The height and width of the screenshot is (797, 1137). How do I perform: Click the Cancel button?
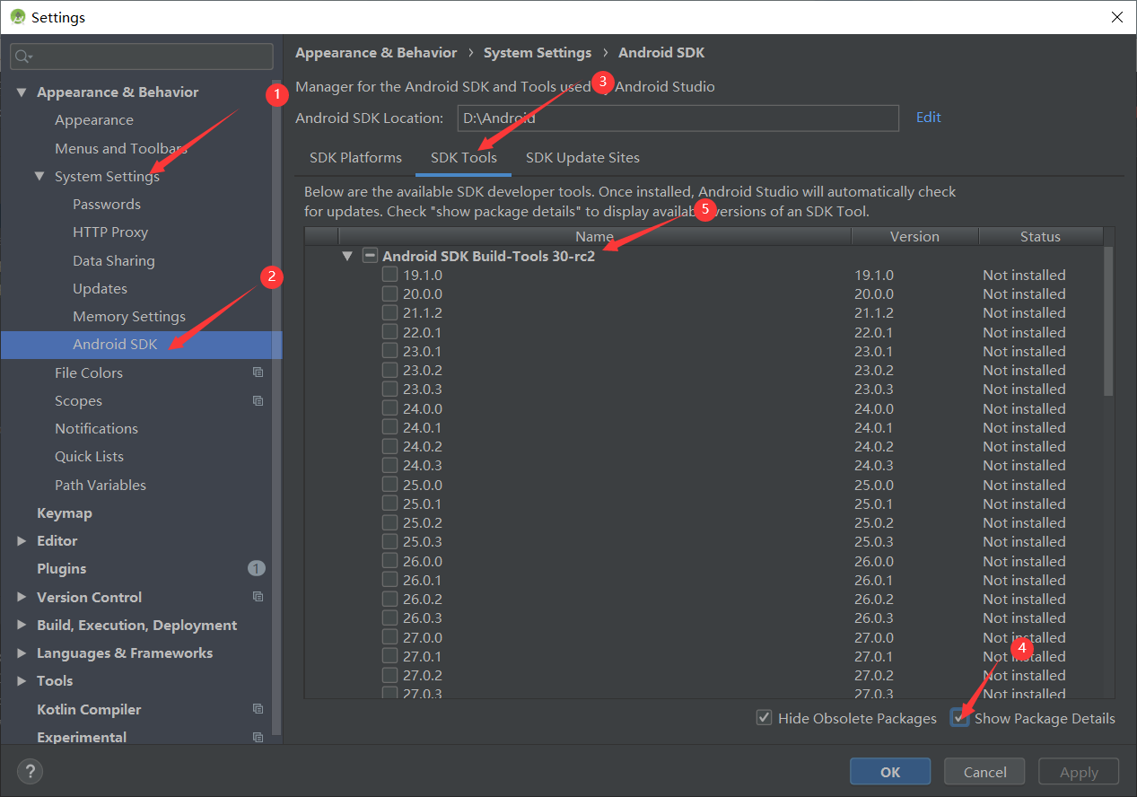point(985,772)
